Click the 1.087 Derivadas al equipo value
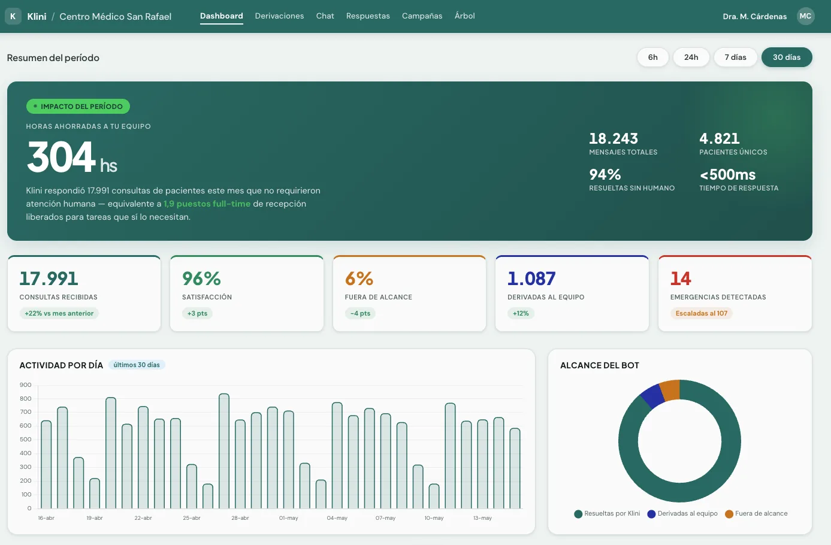Screen dimensions: 831x545 coord(531,279)
